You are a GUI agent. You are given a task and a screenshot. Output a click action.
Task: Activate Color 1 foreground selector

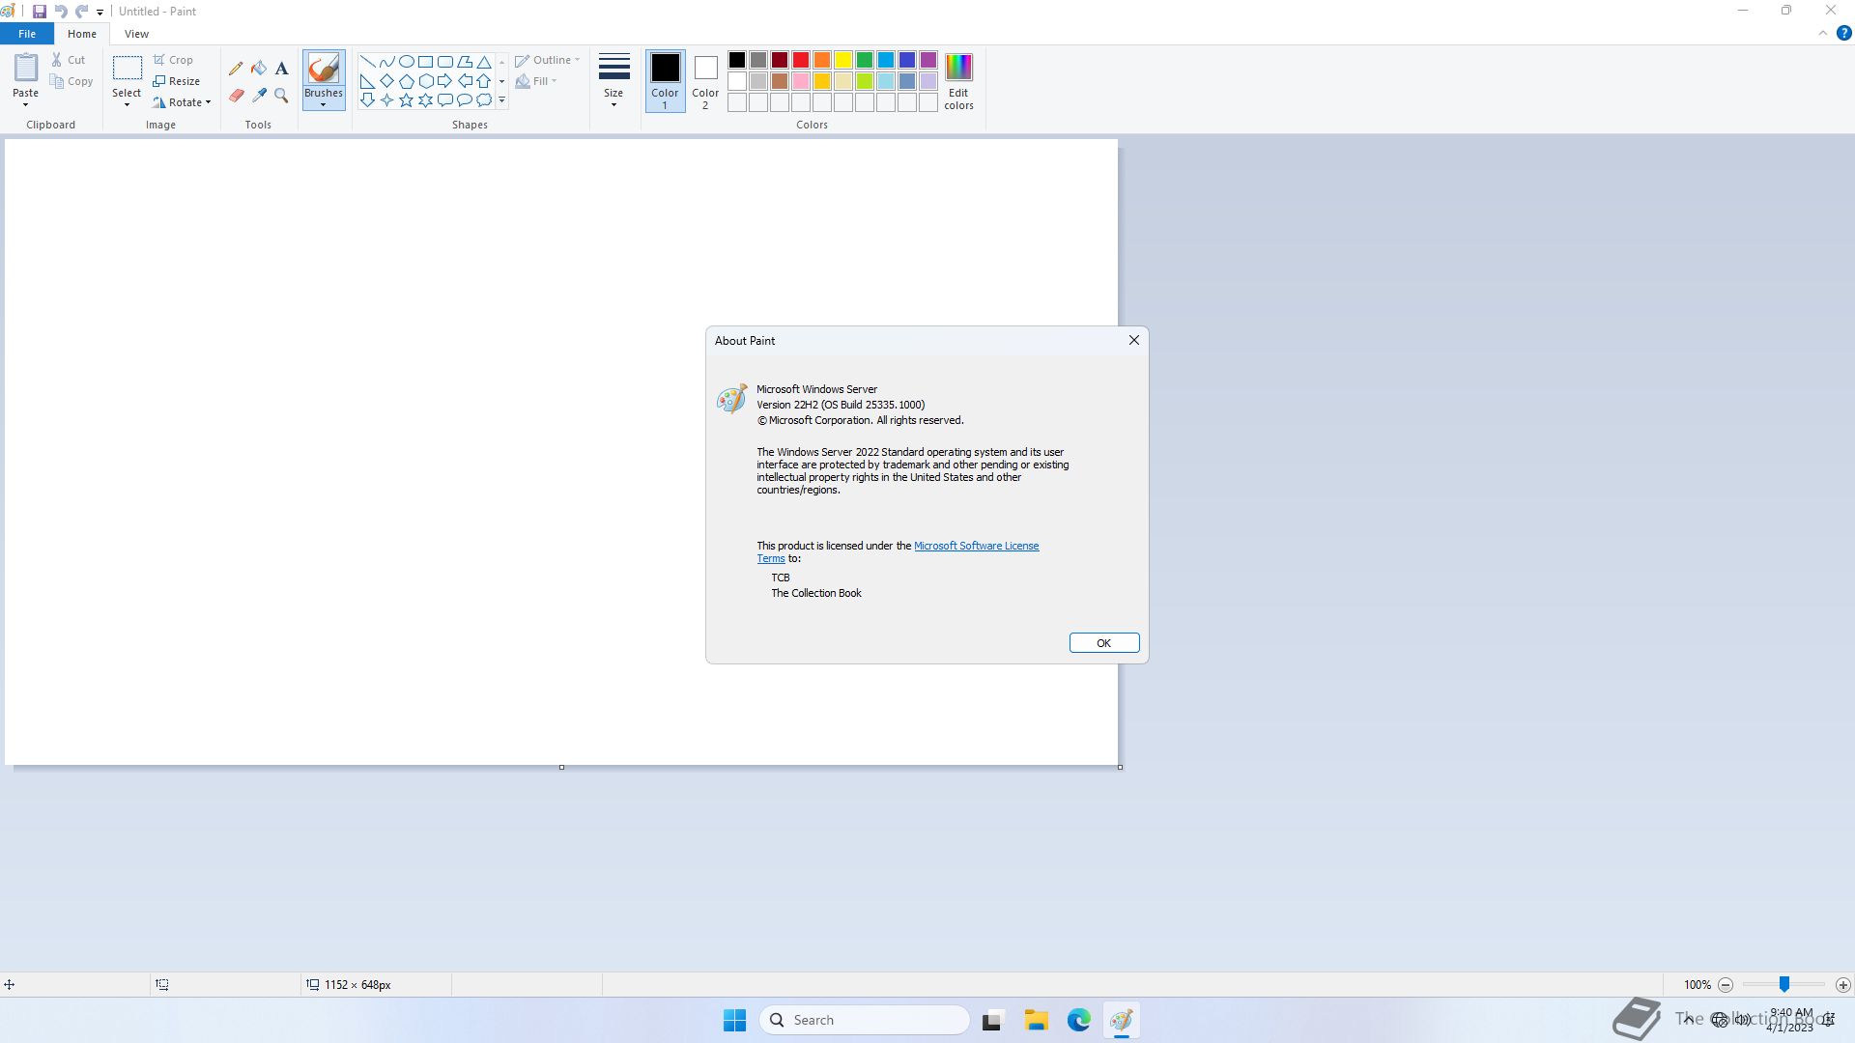tap(665, 80)
